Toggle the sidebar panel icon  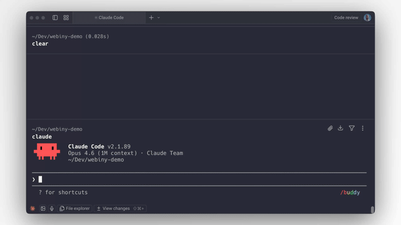[x=55, y=17]
